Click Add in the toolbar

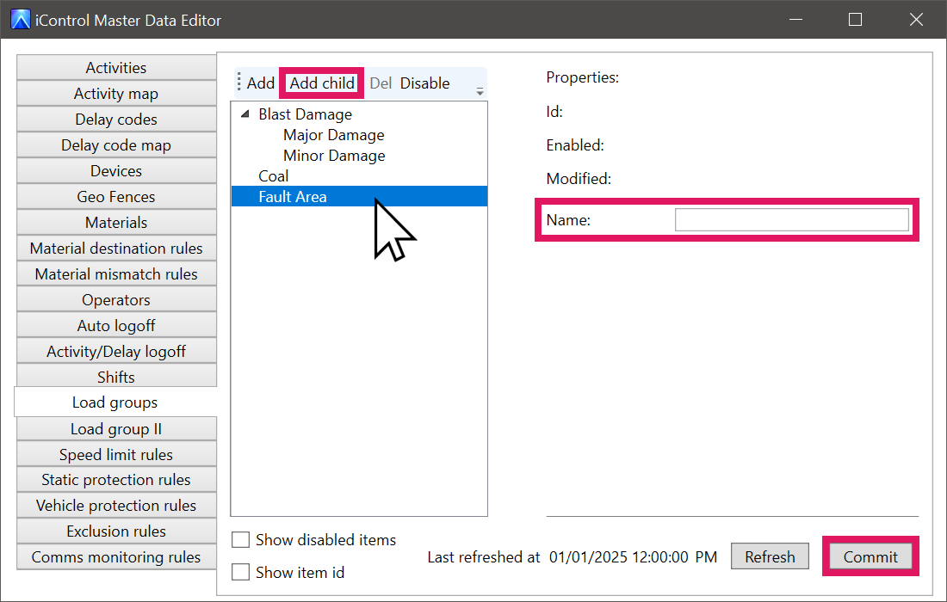point(260,83)
